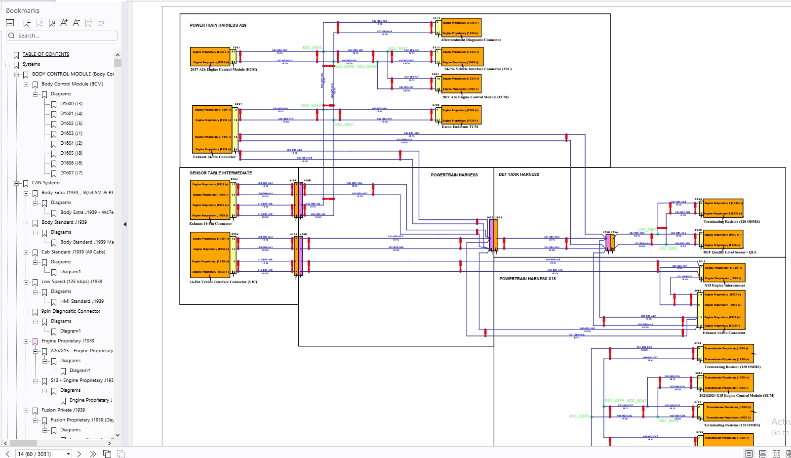Increase bookmark text size with A+ icon

64,22
